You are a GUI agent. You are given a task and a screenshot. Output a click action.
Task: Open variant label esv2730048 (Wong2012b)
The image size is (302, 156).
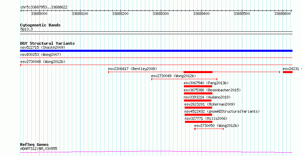coord(43,62)
